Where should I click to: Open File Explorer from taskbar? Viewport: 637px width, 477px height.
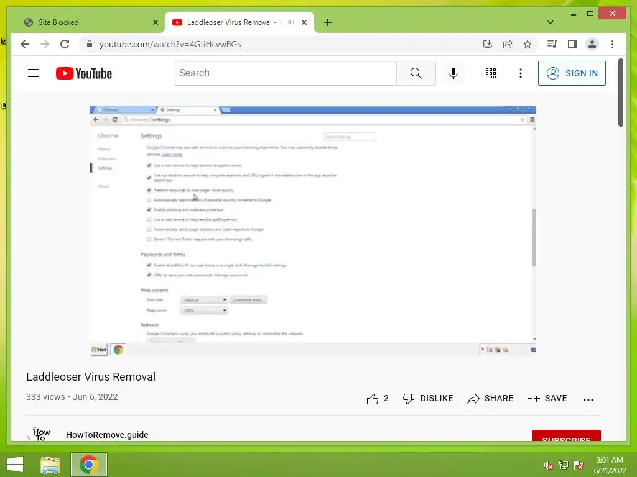(50, 465)
